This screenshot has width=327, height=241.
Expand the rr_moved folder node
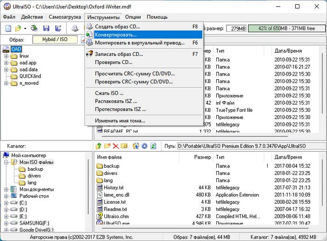(6, 83)
